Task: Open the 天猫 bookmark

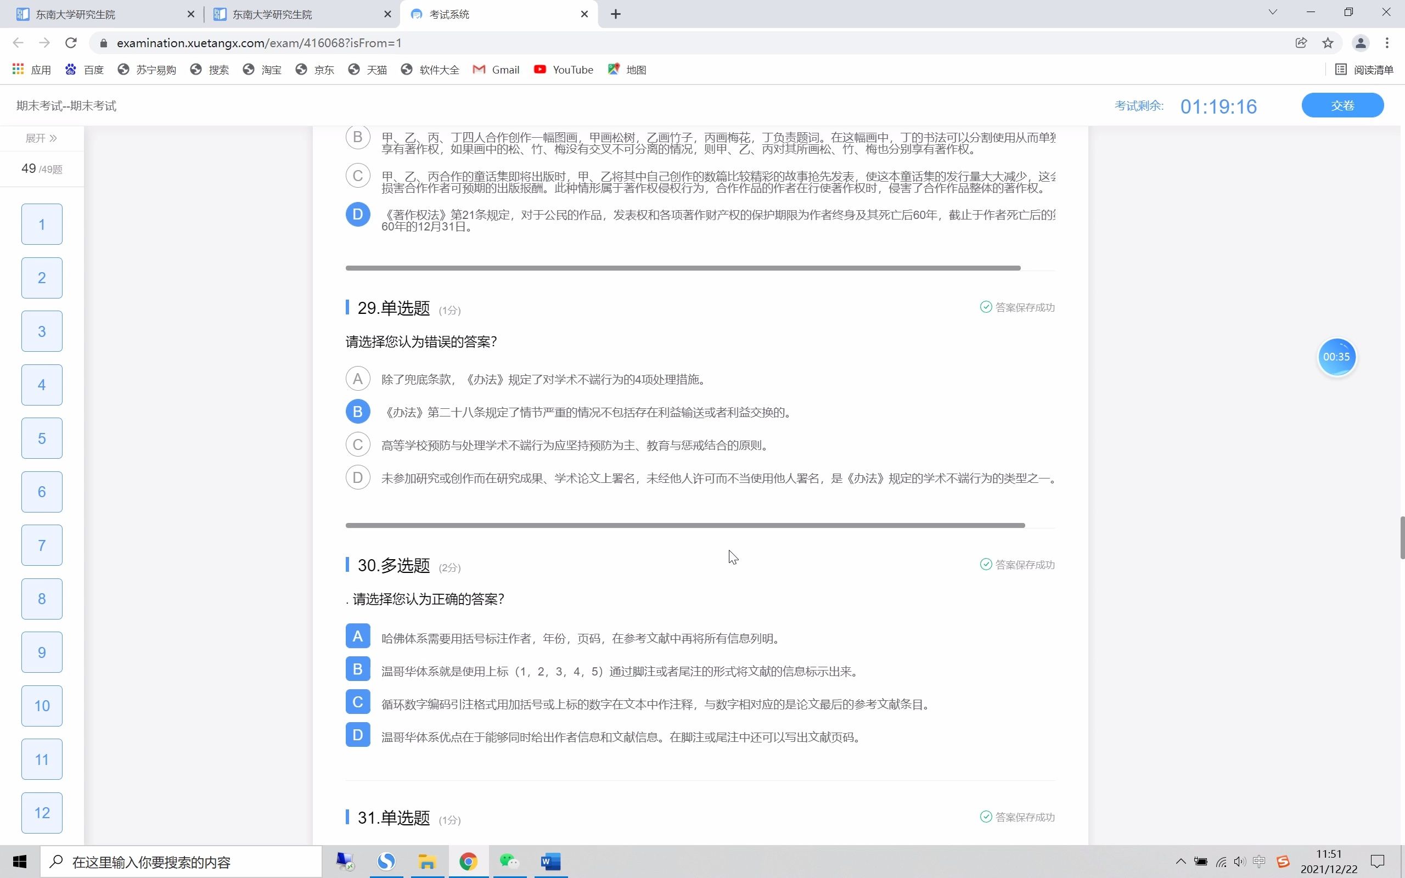Action: (x=368, y=70)
